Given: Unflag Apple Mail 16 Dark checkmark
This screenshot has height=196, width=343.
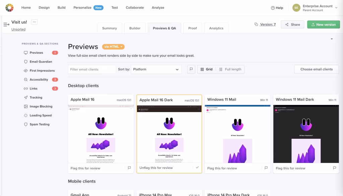Looking at the screenshot, I should click(x=197, y=167).
